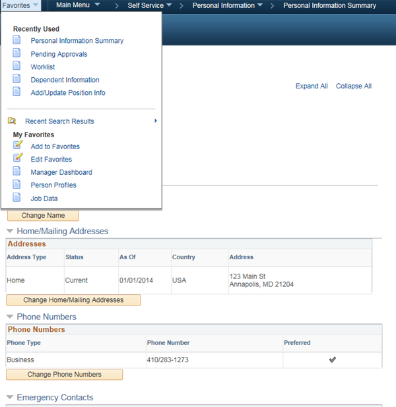
Task: Collapse the Phone Numbers section
Action: click(x=10, y=317)
